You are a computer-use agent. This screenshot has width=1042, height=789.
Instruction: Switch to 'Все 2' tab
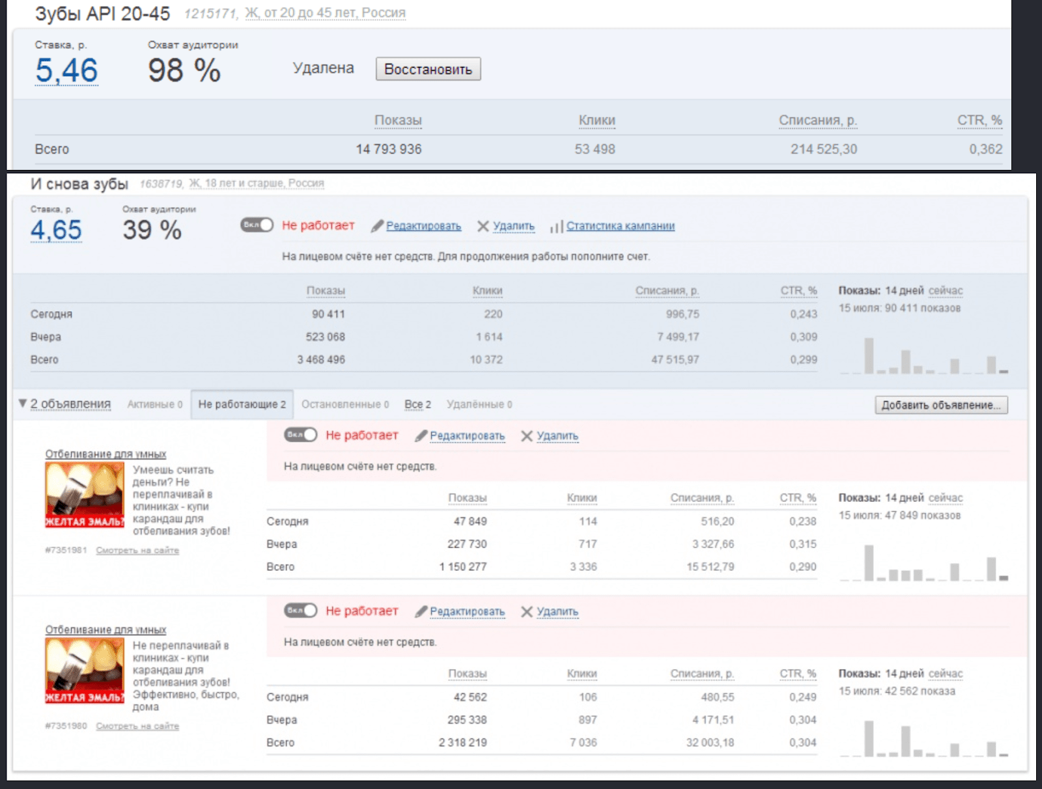[x=417, y=404]
